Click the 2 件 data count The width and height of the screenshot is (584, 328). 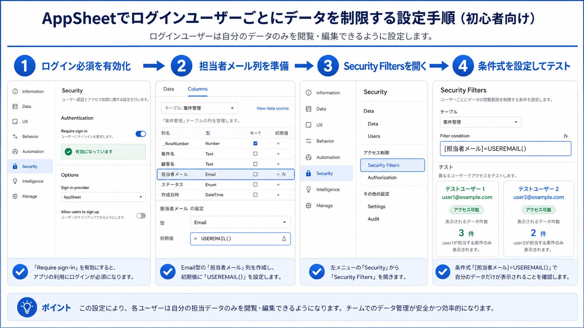(538, 233)
